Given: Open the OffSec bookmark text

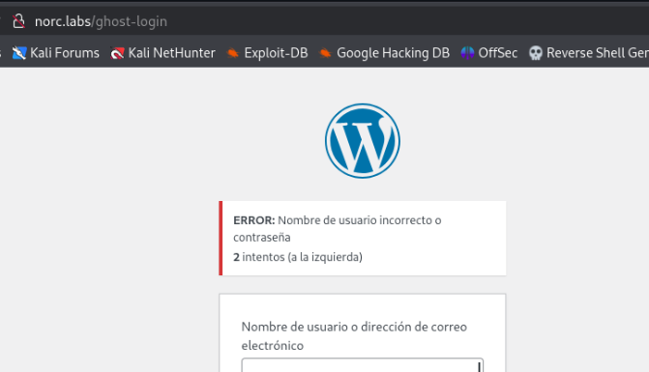Looking at the screenshot, I should (498, 53).
